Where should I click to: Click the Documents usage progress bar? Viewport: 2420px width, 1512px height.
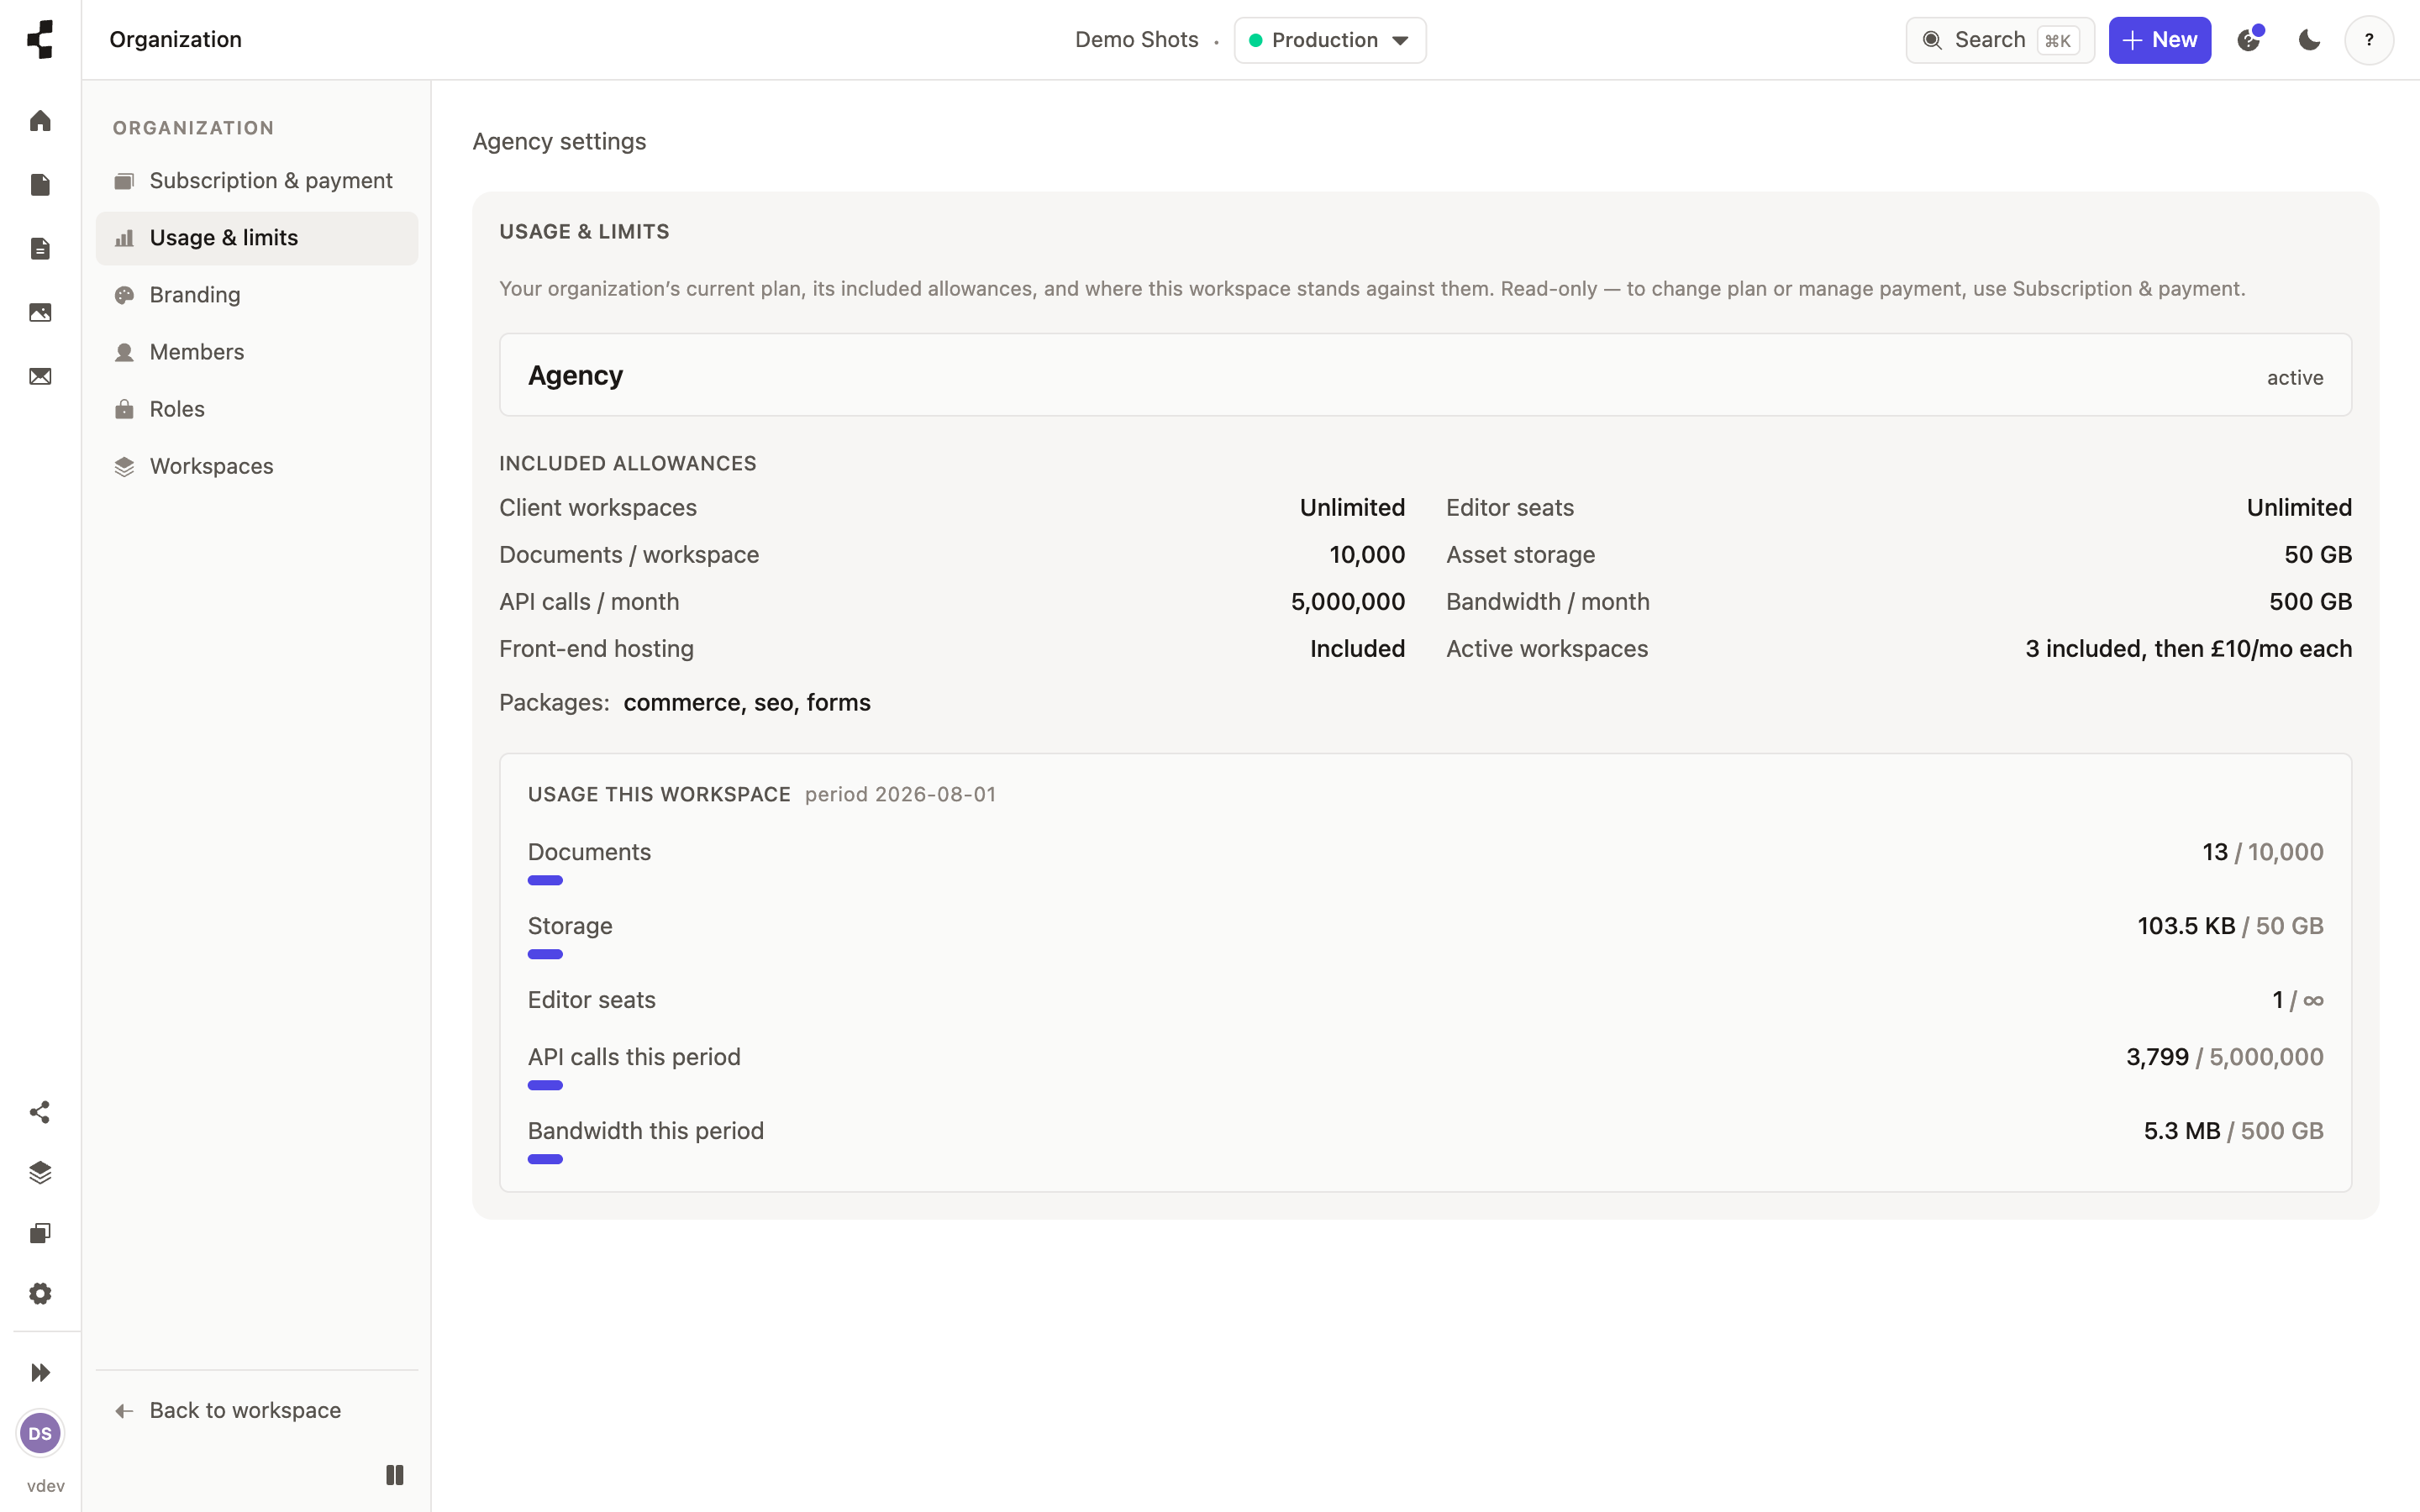click(x=545, y=880)
